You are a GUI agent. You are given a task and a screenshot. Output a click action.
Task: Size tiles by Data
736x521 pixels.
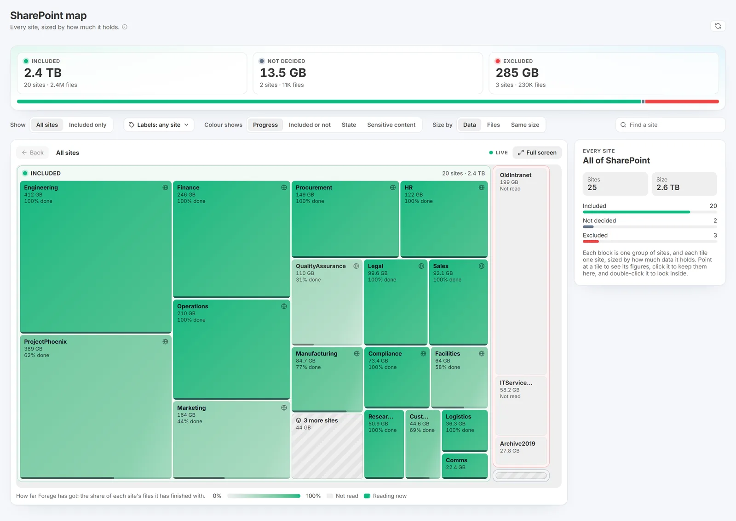tap(469, 125)
